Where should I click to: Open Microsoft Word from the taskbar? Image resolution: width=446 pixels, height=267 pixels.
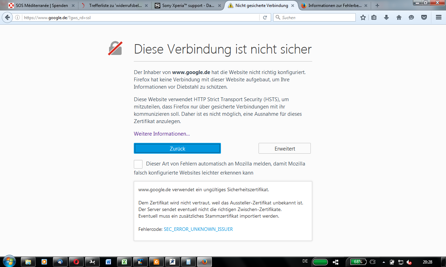108,262
